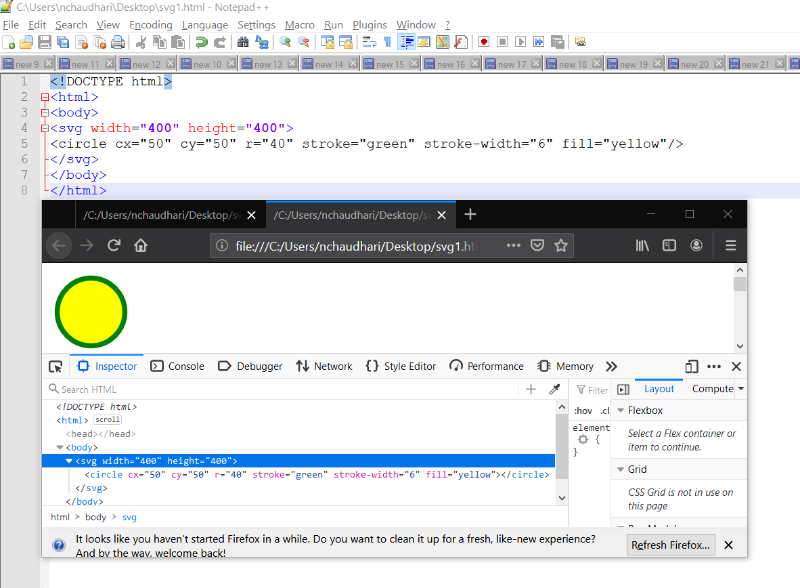Screen dimensions: 800x588
Task: Open the Macro menu
Action: pos(299,24)
